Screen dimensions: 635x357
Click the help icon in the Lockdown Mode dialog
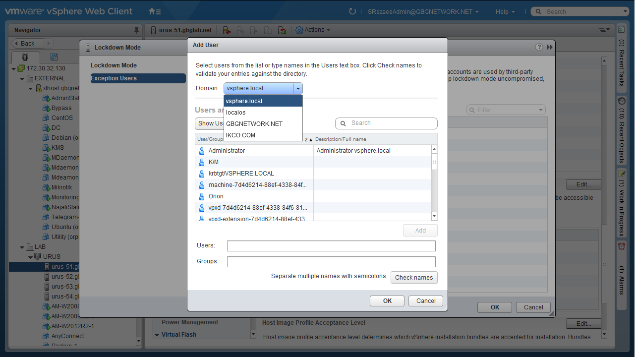(539, 47)
